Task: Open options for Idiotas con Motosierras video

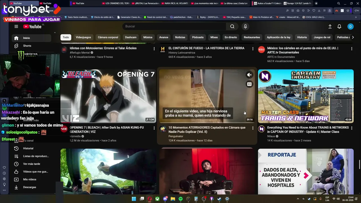Action: [154, 49]
